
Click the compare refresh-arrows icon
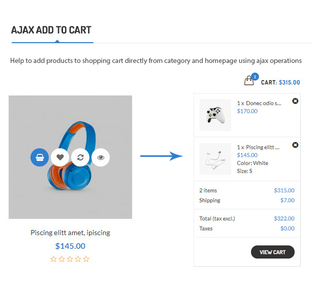pyautogui.click(x=80, y=157)
